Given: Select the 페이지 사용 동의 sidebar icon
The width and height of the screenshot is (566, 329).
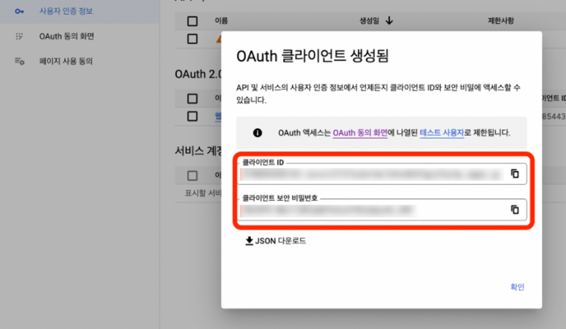Looking at the screenshot, I should point(19,62).
